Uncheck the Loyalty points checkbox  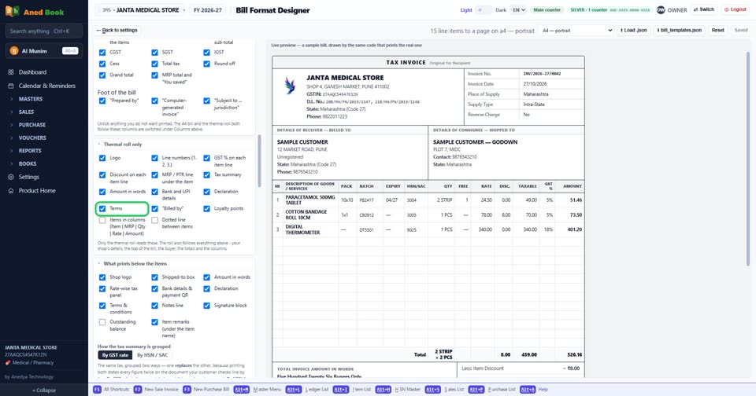[x=206, y=208]
